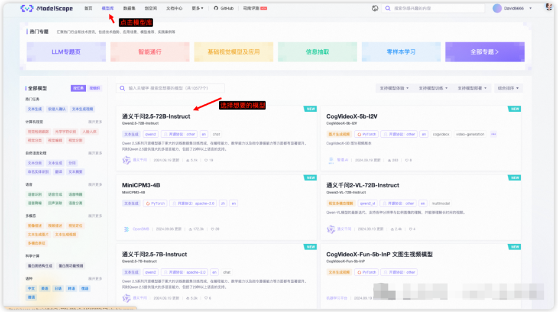Open the 基础视觉模型及应用 banner
The height and width of the screenshot is (312, 558).
(x=233, y=52)
